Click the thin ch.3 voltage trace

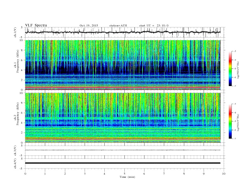point(122,150)
